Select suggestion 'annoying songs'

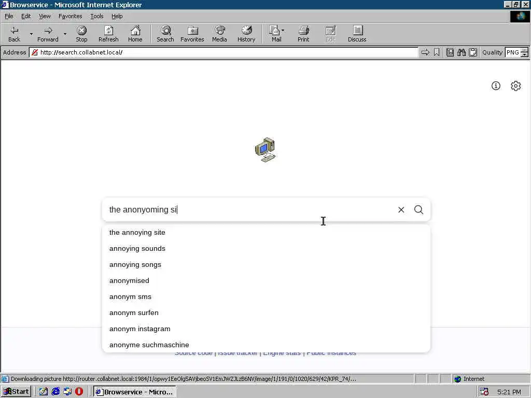(x=266, y=265)
